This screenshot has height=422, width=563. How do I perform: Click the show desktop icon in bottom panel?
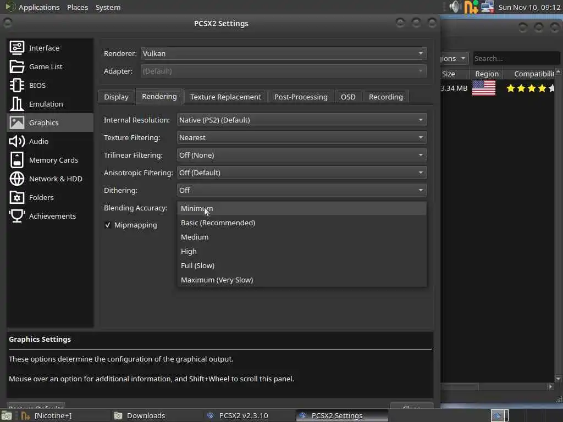[x=7, y=415]
